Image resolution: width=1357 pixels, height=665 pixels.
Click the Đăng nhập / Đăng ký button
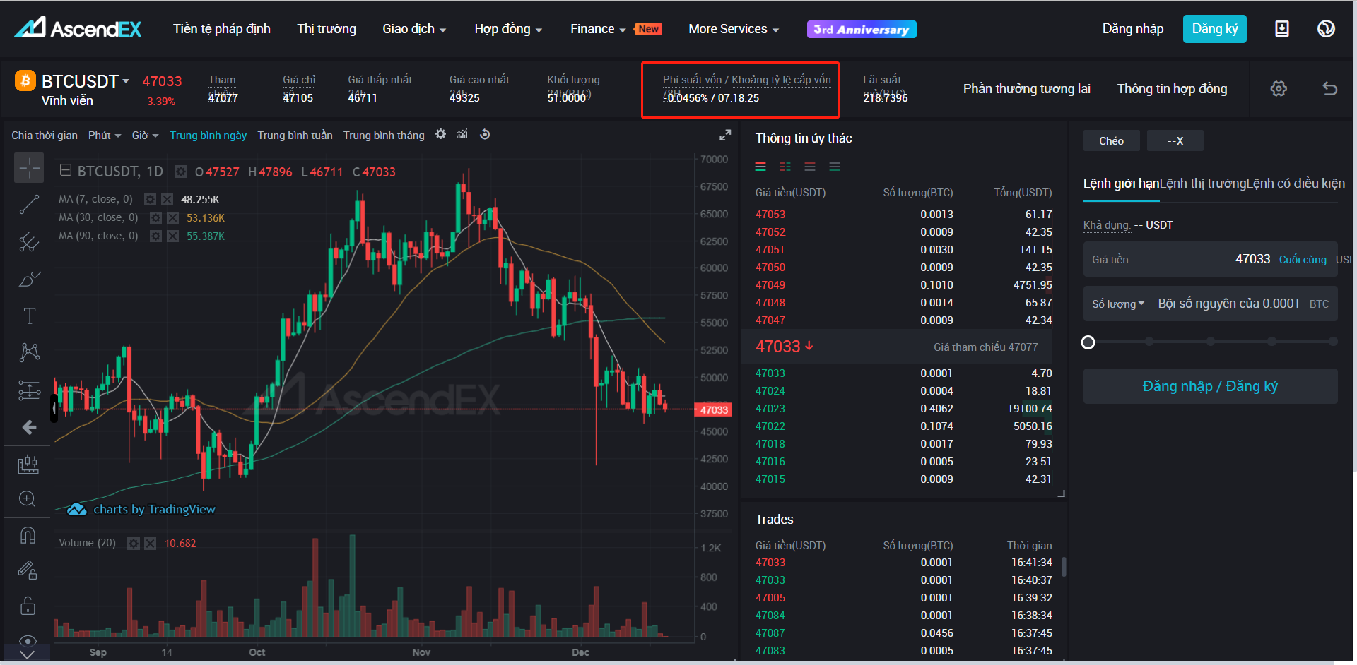click(1210, 386)
